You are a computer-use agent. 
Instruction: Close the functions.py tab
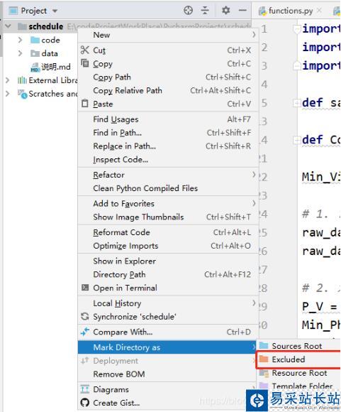pos(319,10)
